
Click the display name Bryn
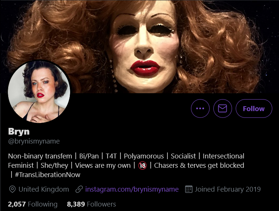pyautogui.click(x=19, y=132)
